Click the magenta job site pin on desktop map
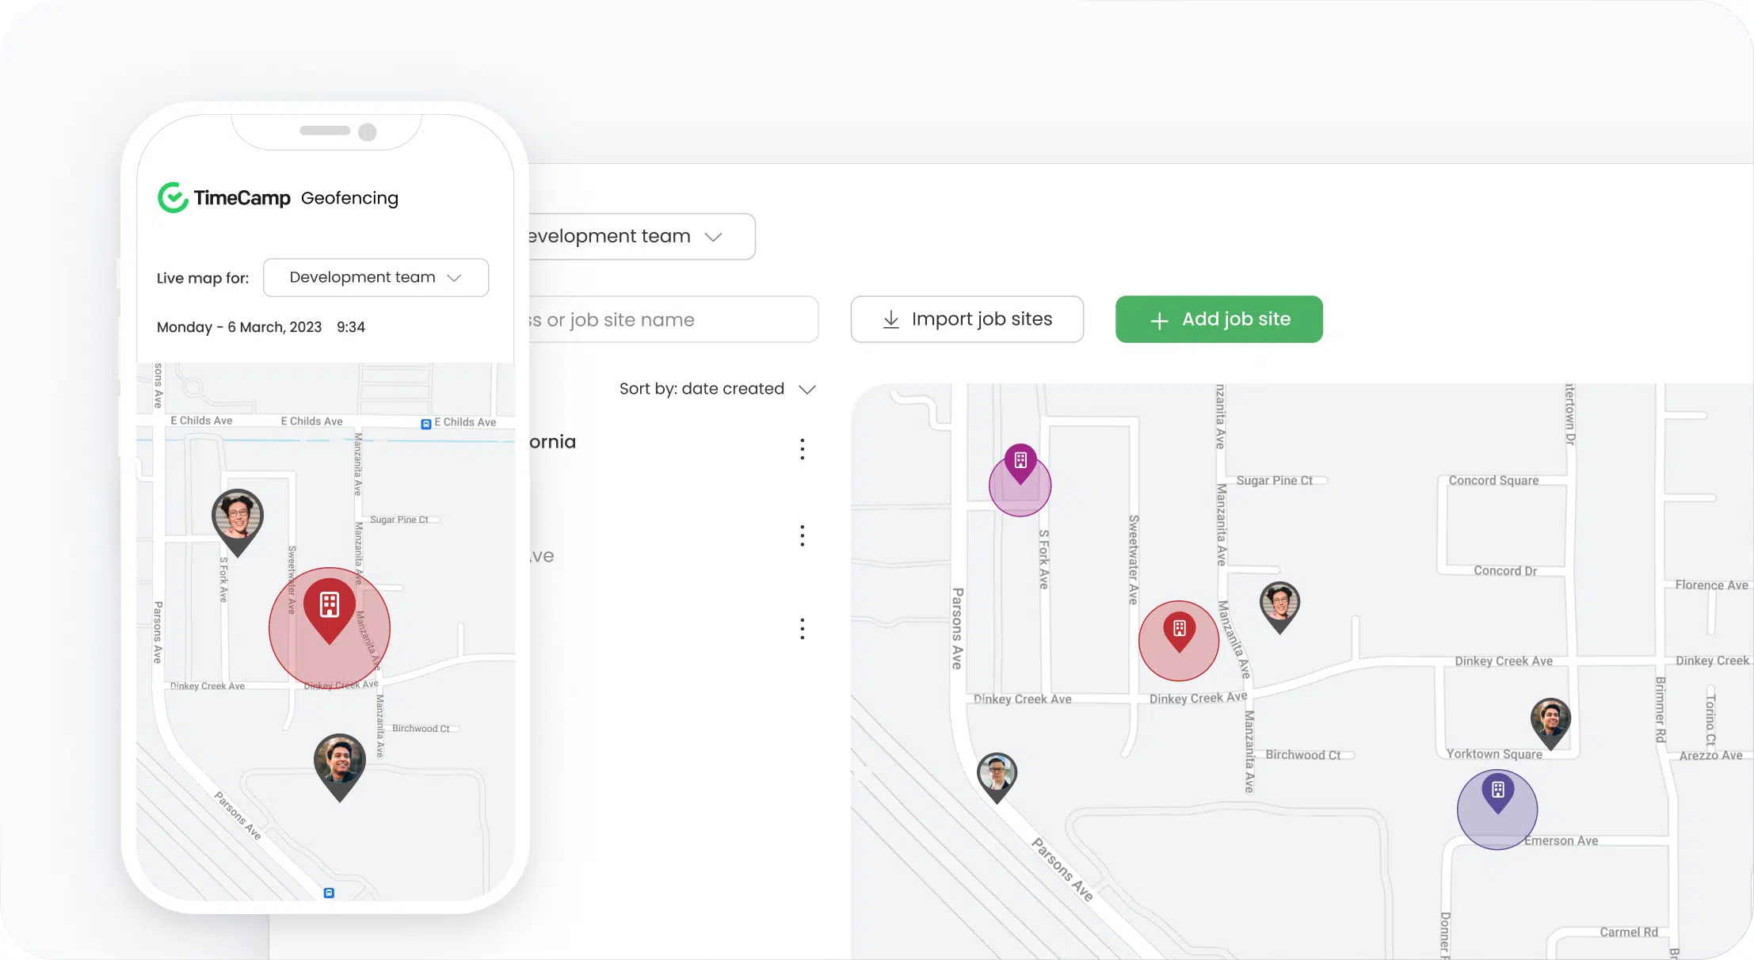 [x=1020, y=462]
